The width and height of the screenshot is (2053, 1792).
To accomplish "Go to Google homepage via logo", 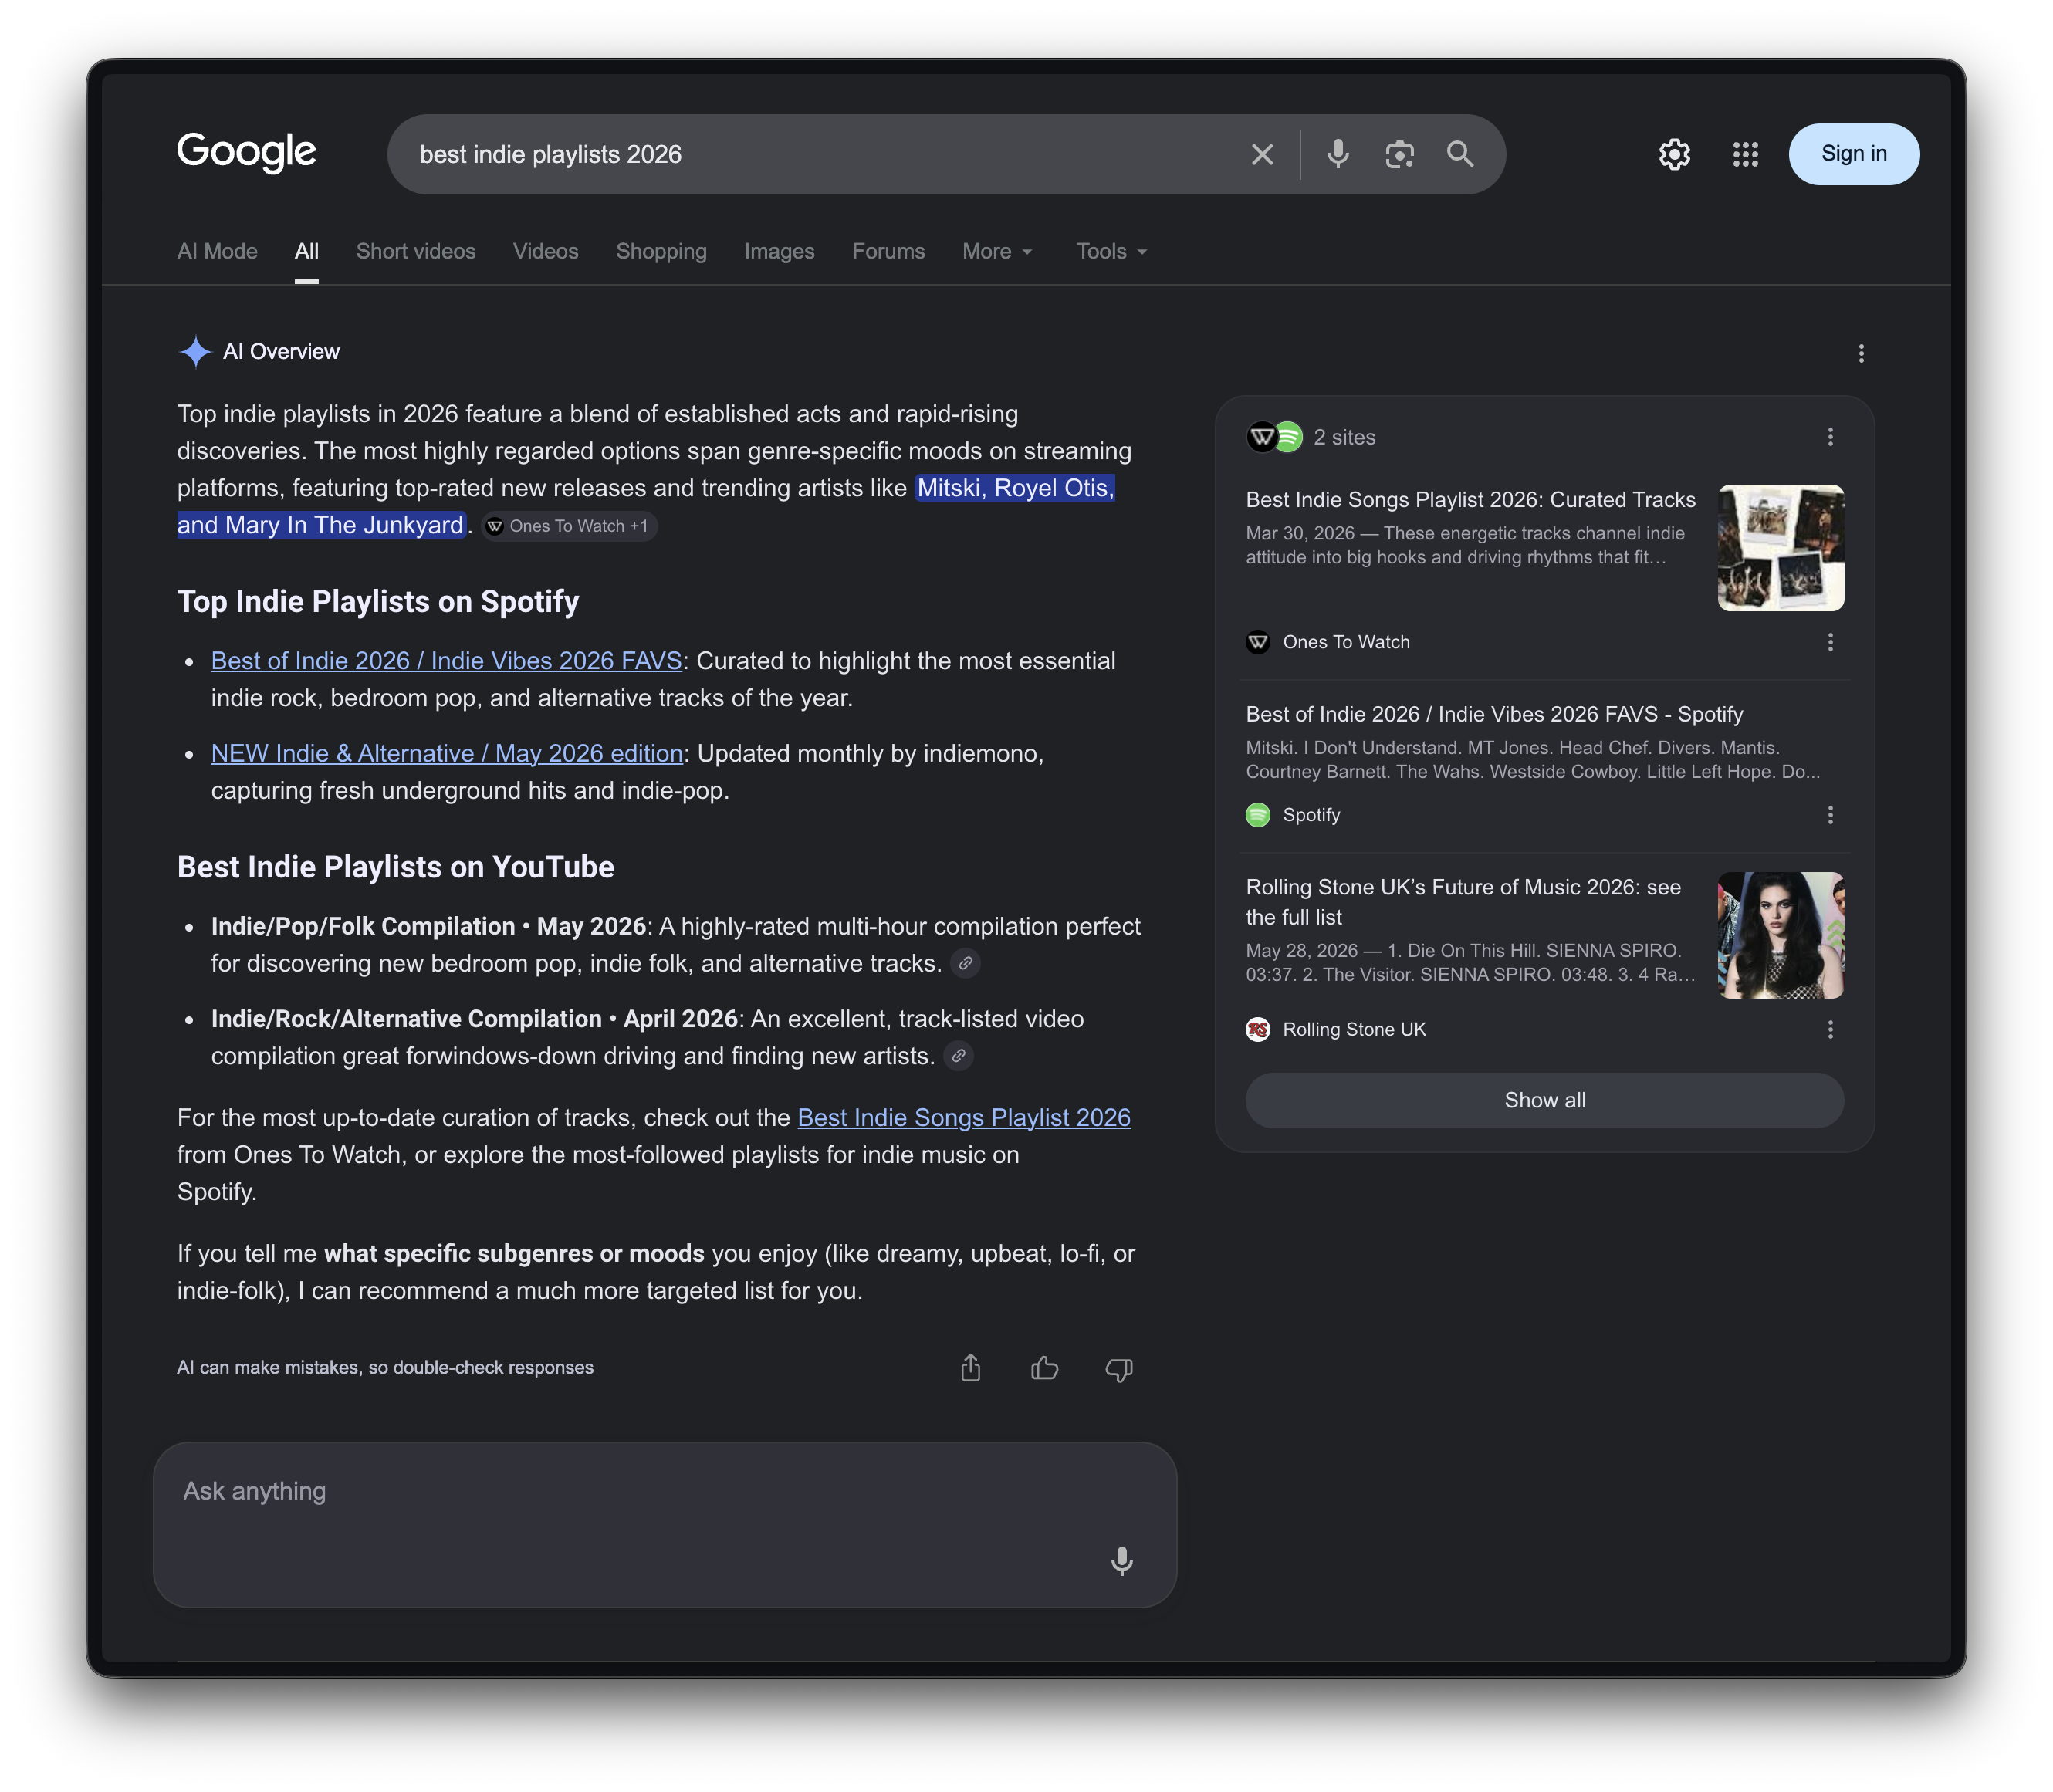I will pyautogui.click(x=247, y=152).
